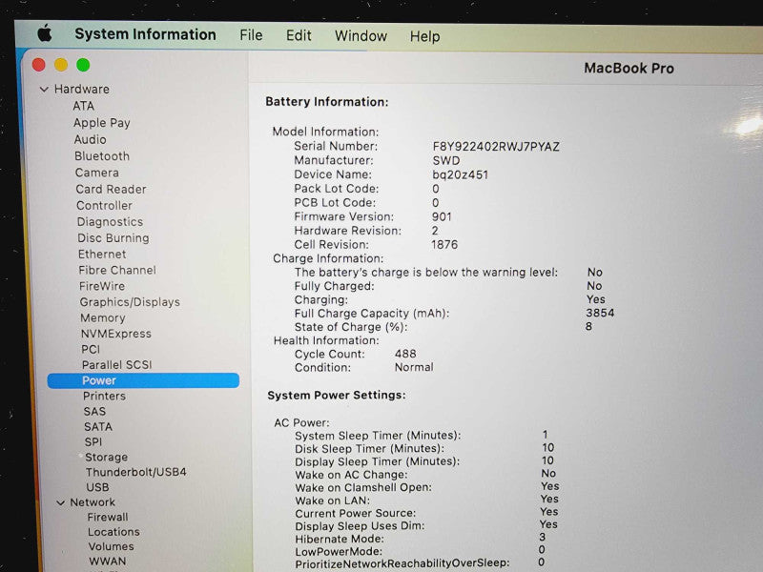This screenshot has height=572, width=763.
Task: Select Disc Burning in the sidebar
Action: (113, 237)
